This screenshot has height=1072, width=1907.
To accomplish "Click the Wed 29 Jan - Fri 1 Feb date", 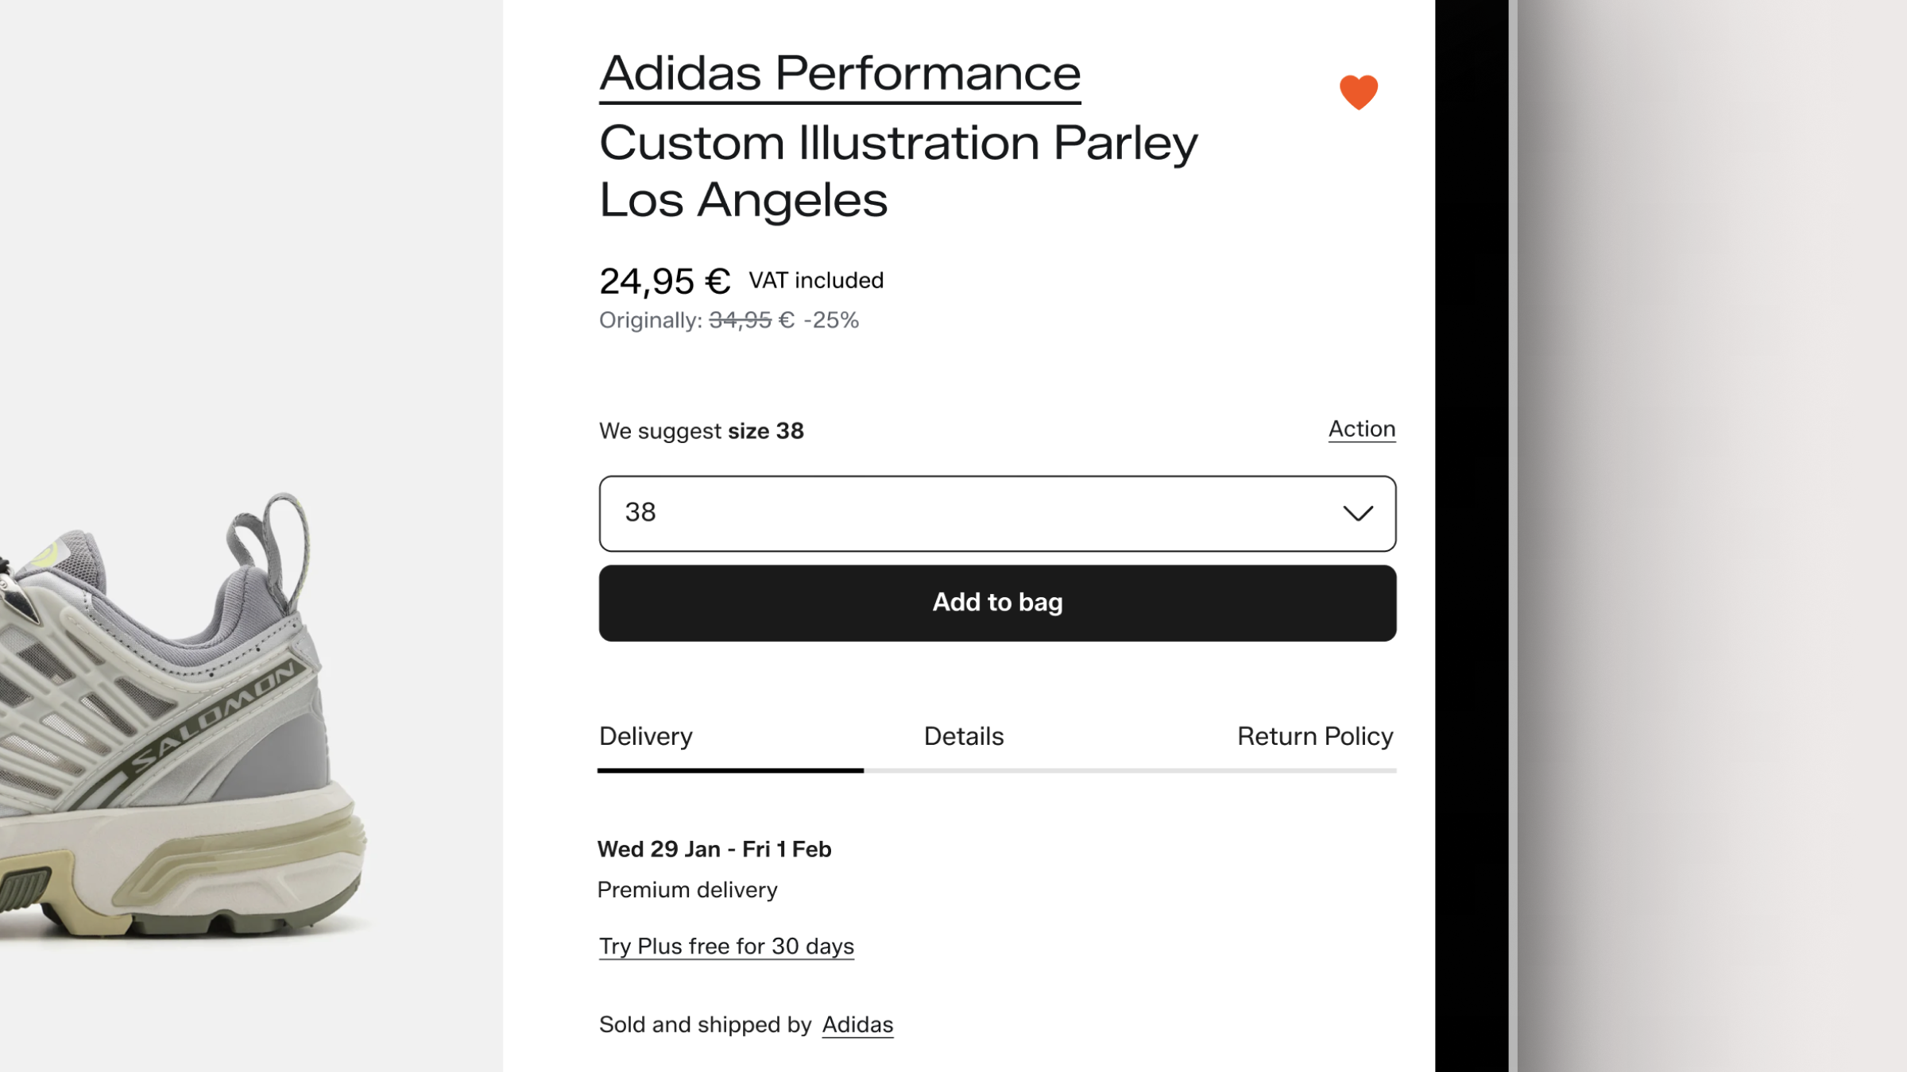I will pos(714,850).
